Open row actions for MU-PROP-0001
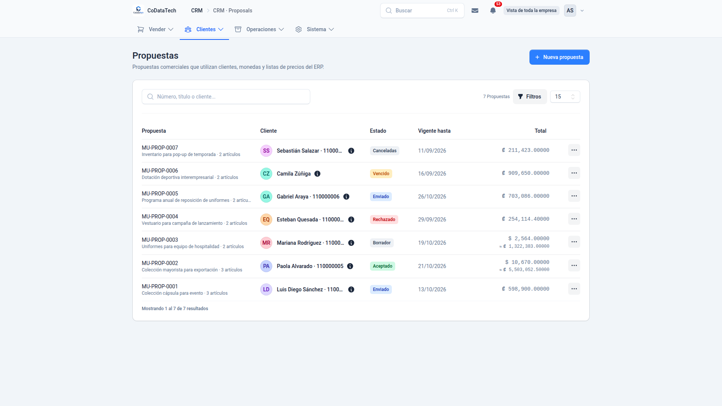722x406 pixels. (574, 289)
